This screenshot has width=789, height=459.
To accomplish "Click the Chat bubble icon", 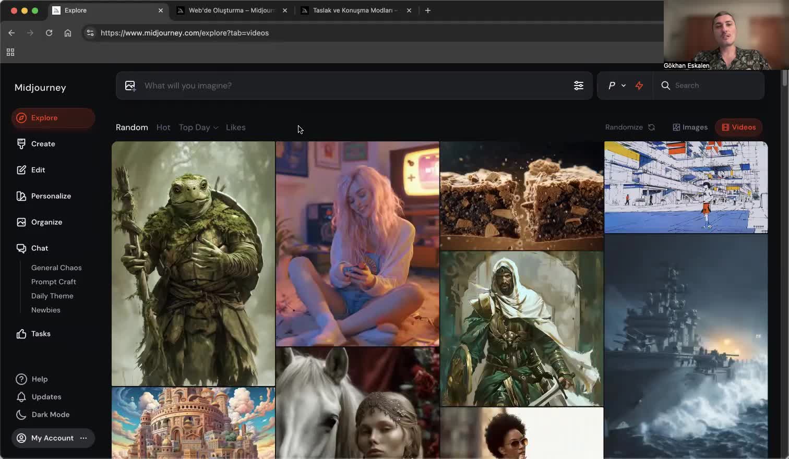I will click(21, 248).
